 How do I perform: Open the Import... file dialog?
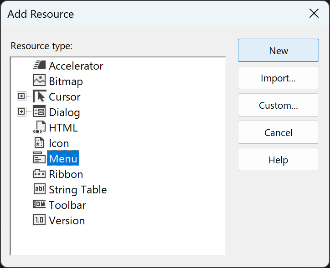point(278,78)
